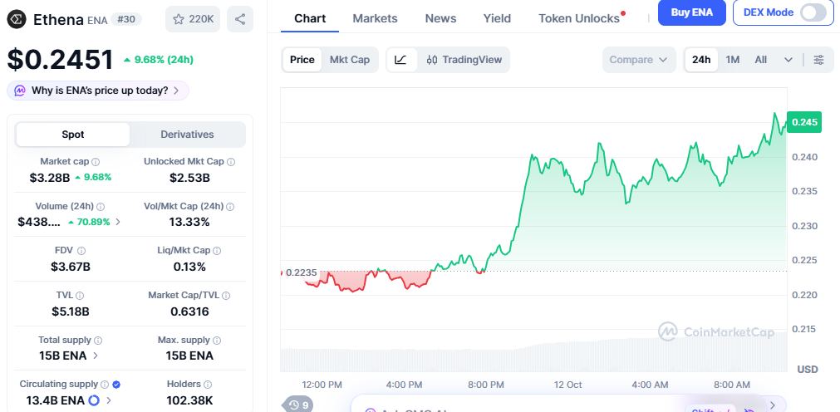Click the FDV info icon
The width and height of the screenshot is (840, 412).
click(81, 250)
